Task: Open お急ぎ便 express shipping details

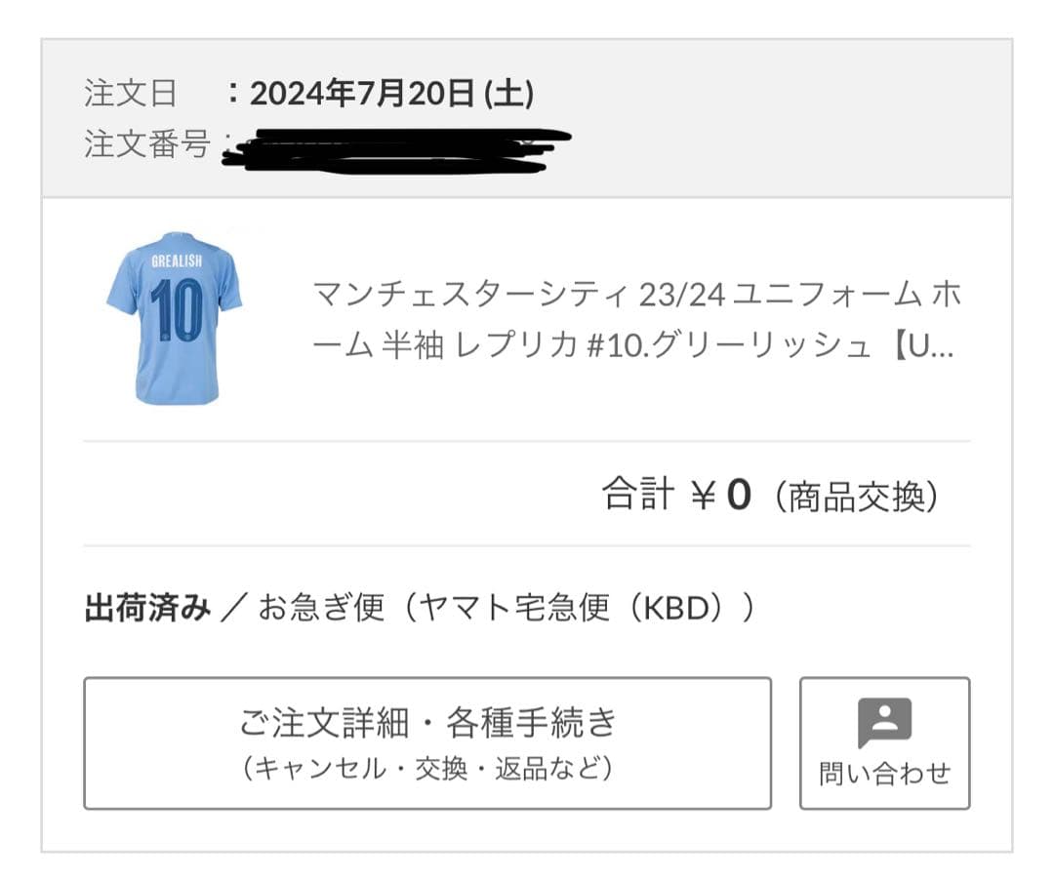Action: (x=322, y=605)
